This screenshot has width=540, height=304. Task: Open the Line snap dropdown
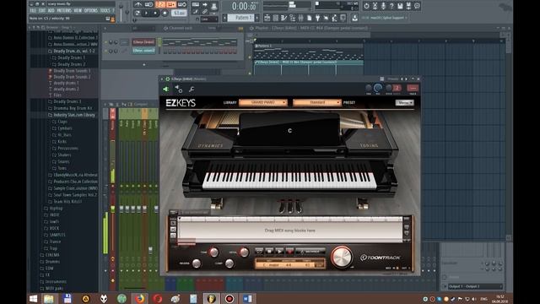(x=209, y=19)
